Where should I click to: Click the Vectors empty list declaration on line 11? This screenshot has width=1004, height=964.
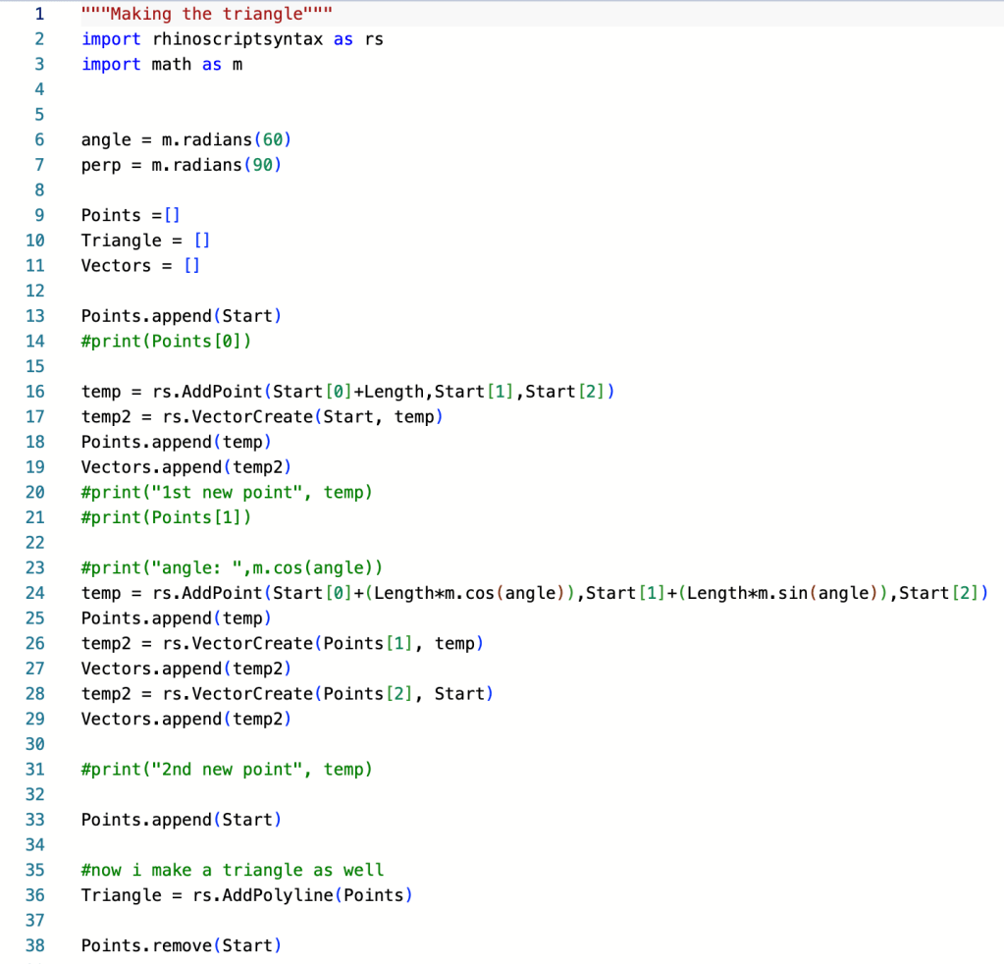(x=140, y=266)
